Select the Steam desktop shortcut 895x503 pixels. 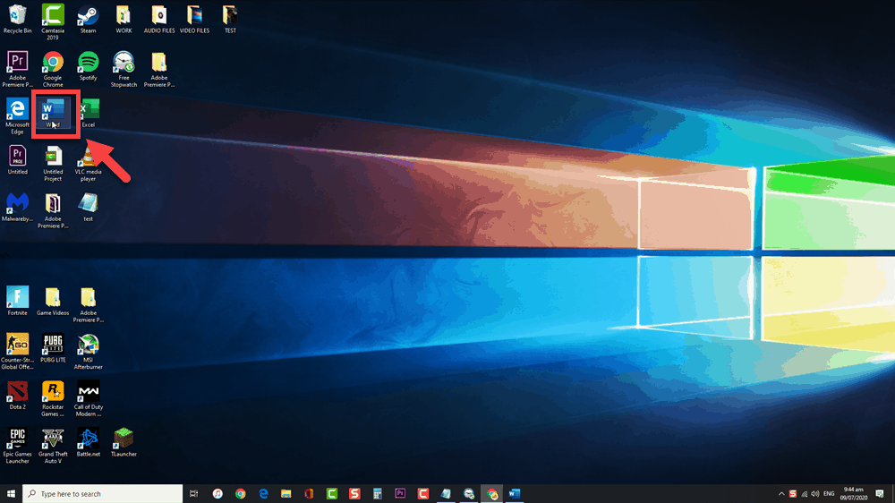[x=88, y=19]
